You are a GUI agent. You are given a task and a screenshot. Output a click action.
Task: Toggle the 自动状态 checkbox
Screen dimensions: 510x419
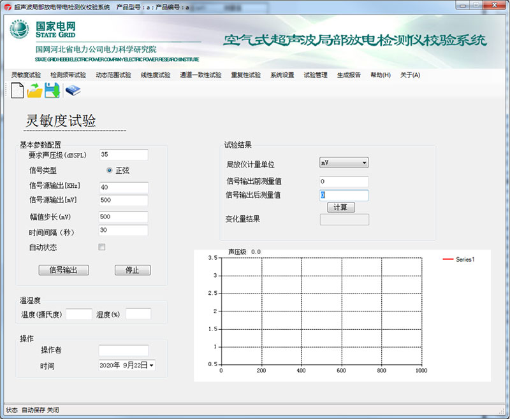(x=102, y=247)
